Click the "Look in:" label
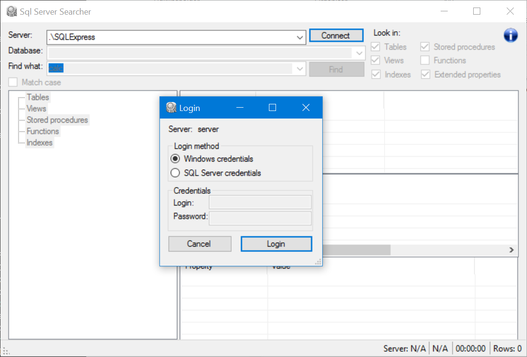Image resolution: width=527 pixels, height=357 pixels. [387, 33]
